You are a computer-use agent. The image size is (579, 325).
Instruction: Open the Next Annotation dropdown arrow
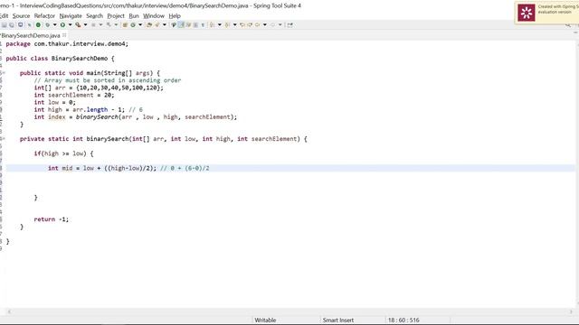(x=219, y=24)
